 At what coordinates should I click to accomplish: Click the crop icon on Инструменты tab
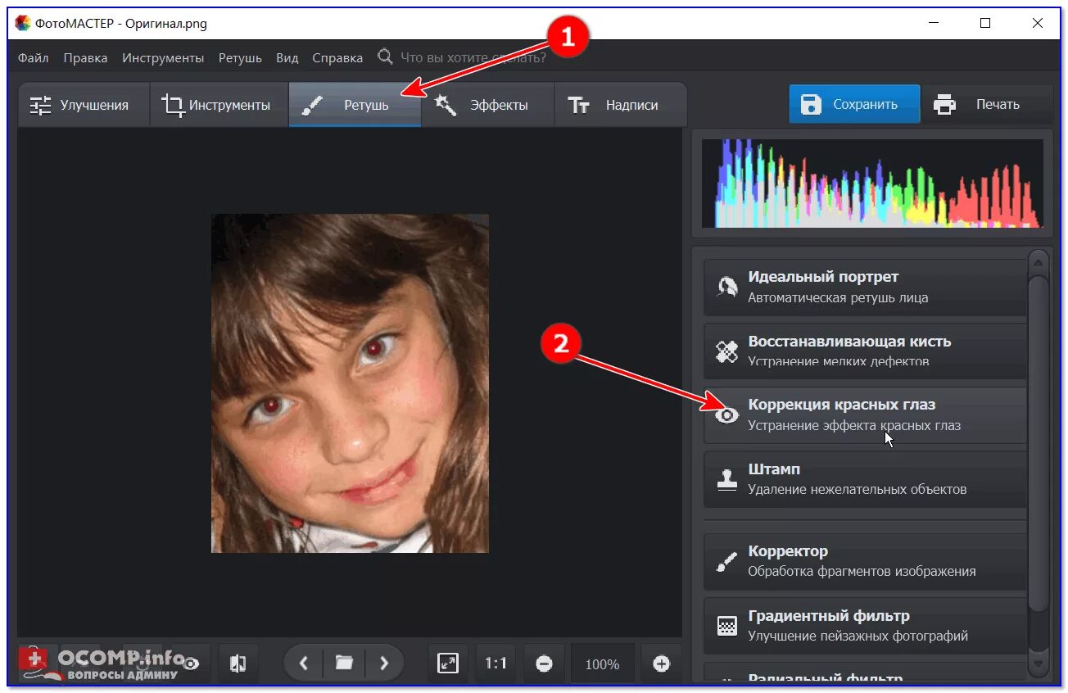point(172,105)
